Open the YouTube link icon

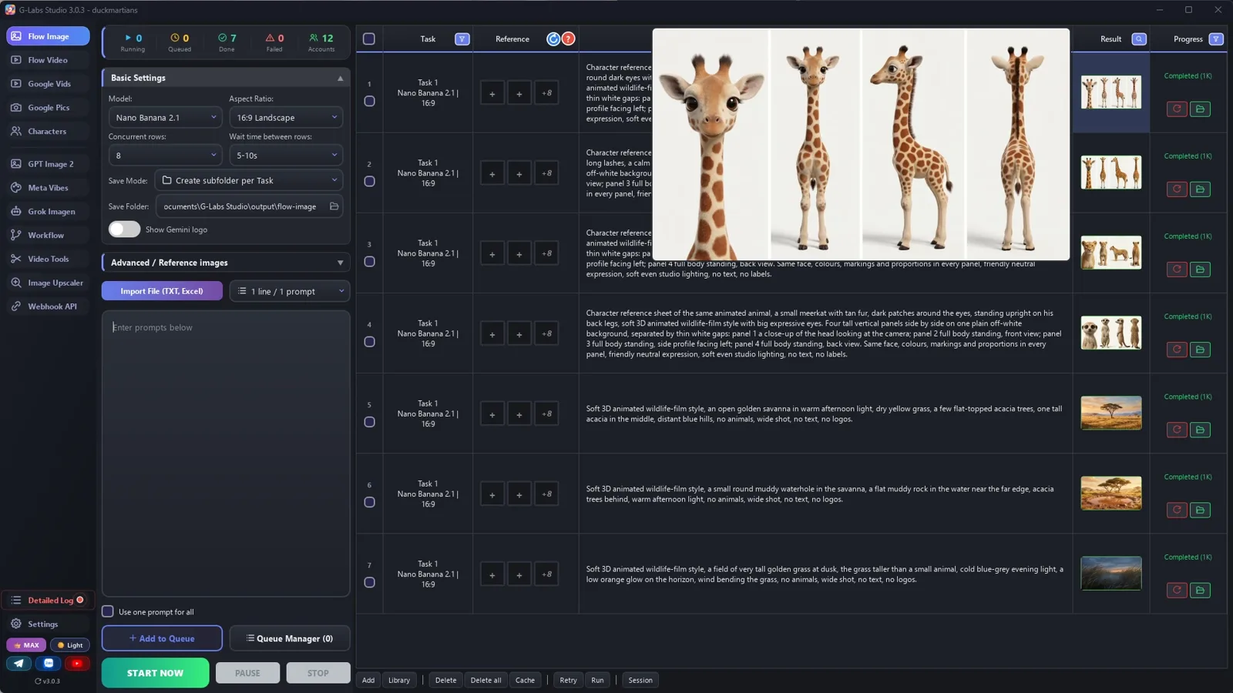[76, 663]
